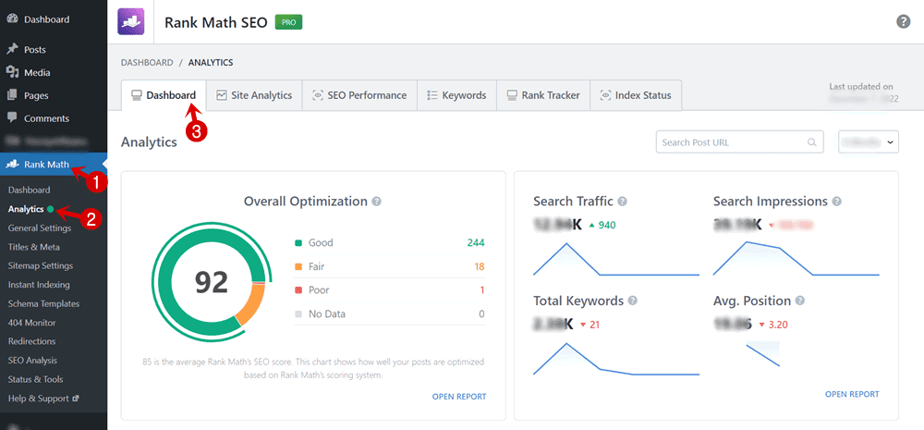
Task: Click the Avg. Position change value 3.20
Action: tap(778, 325)
